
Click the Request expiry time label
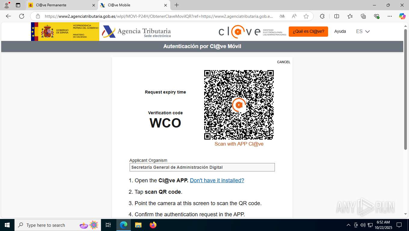click(x=165, y=92)
